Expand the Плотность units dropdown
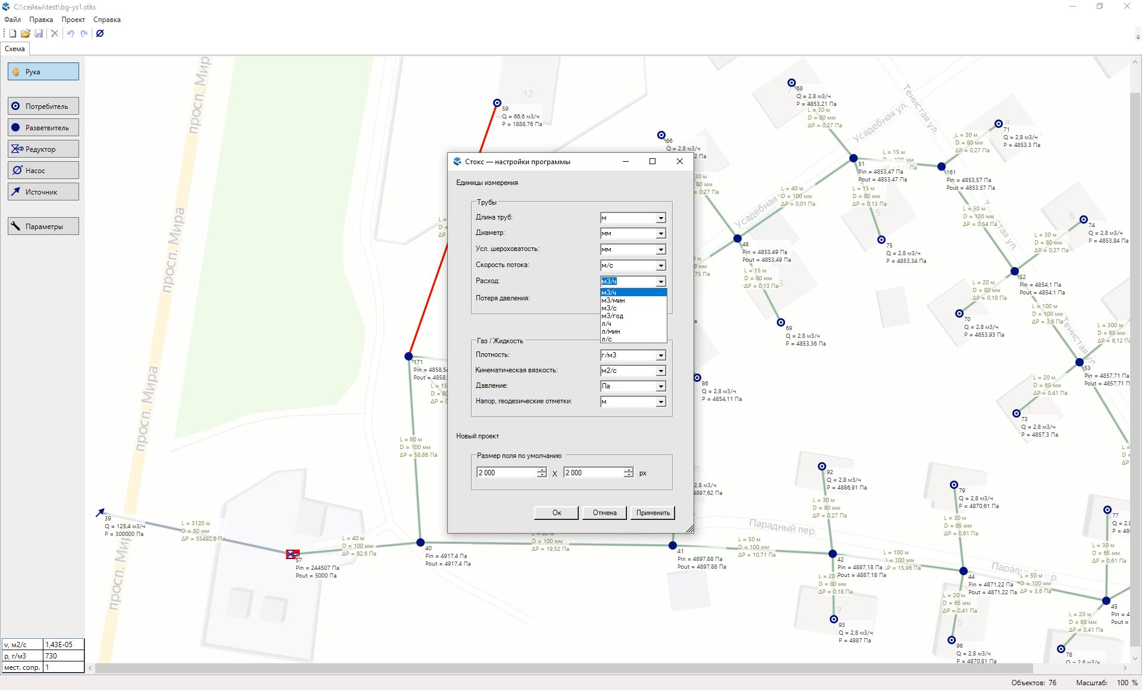 tap(660, 356)
